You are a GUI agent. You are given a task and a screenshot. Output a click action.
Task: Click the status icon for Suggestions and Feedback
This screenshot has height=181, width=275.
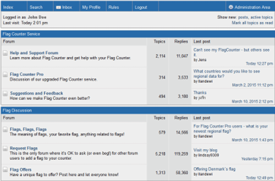[5, 93]
